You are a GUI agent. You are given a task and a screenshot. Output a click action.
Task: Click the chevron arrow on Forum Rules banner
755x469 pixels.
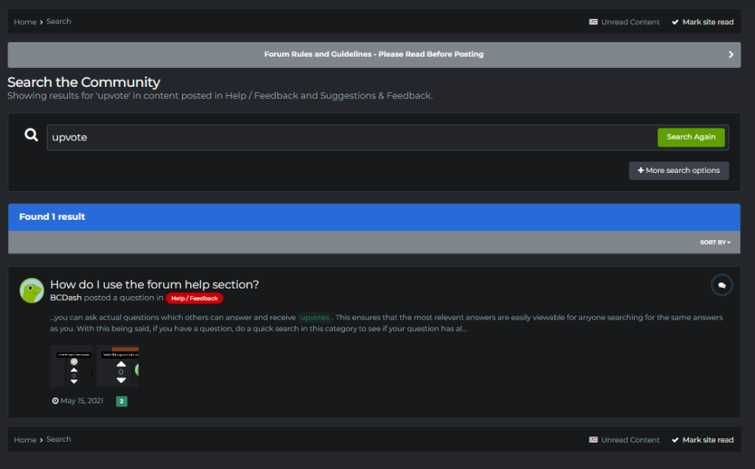click(730, 54)
